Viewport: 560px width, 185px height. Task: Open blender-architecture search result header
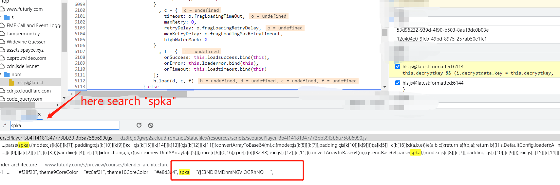(x=84, y=165)
